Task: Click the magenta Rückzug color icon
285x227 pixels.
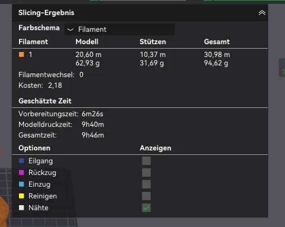Action: pyautogui.click(x=22, y=172)
